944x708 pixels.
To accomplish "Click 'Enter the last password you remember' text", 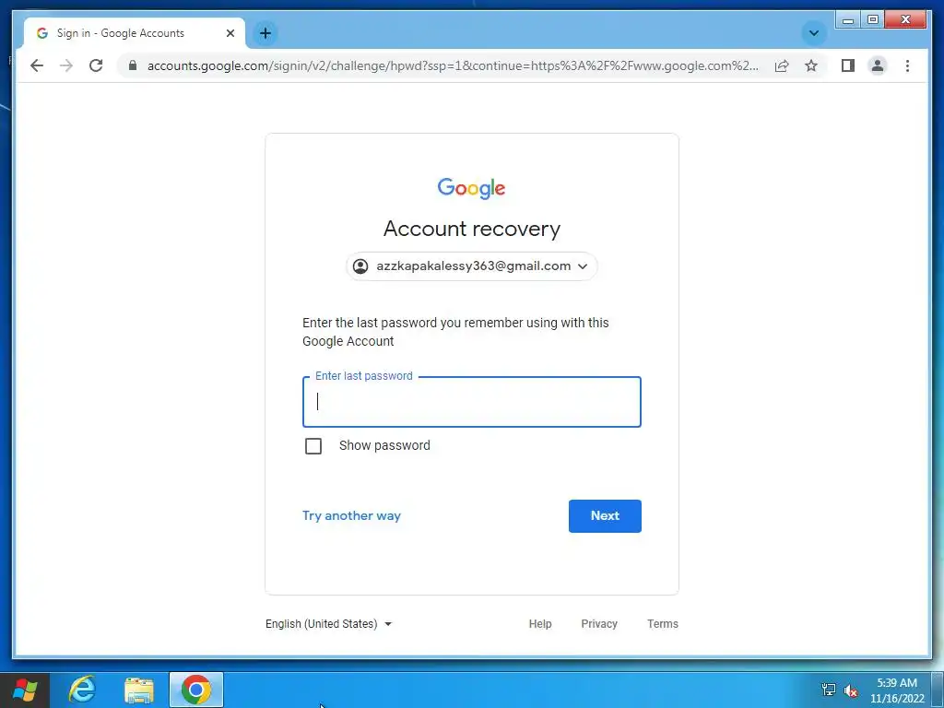I will point(455,332).
